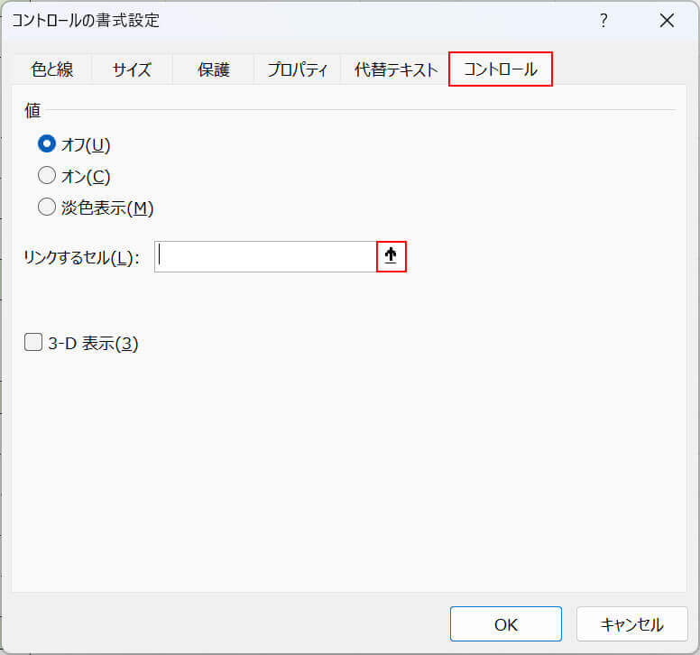Switch to the 色と線 tab
Screen dimensions: 700x655
coord(52,69)
